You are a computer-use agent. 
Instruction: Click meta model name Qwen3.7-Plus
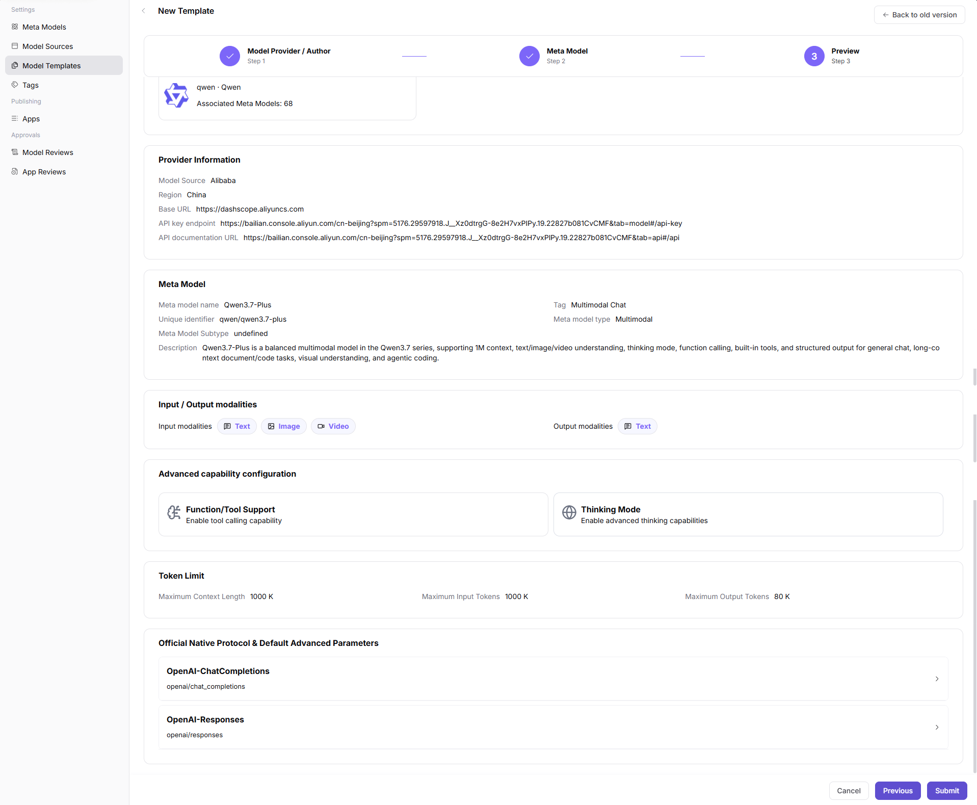[x=248, y=305]
